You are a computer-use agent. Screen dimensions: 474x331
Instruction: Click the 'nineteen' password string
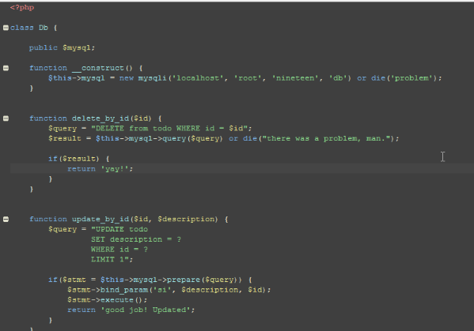coord(295,78)
